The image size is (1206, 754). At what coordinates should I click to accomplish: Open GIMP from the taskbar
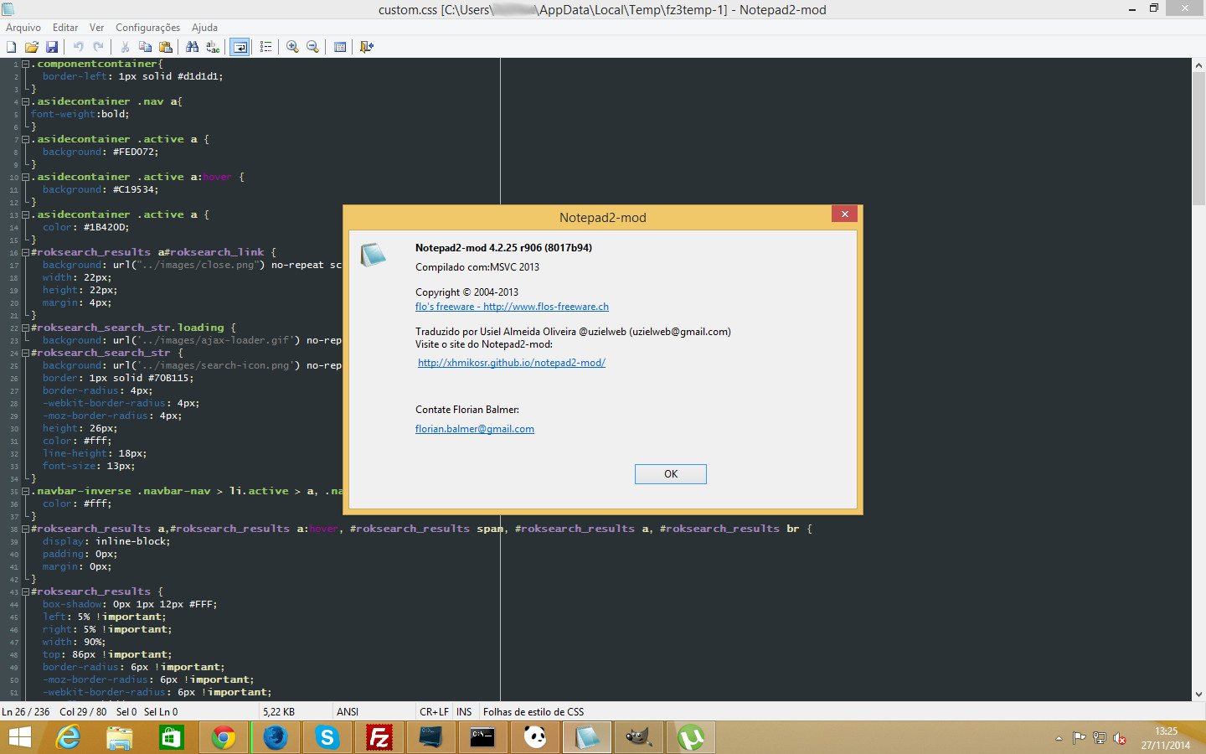(638, 737)
